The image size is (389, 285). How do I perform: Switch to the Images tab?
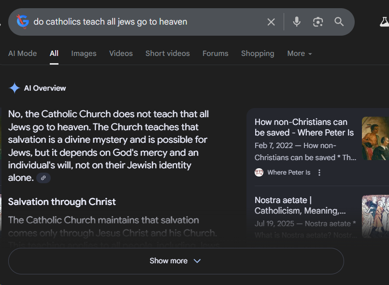pos(84,54)
